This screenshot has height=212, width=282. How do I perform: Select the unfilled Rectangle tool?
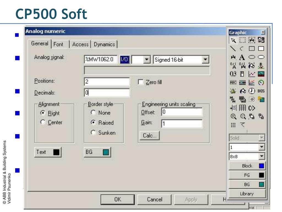point(252,49)
